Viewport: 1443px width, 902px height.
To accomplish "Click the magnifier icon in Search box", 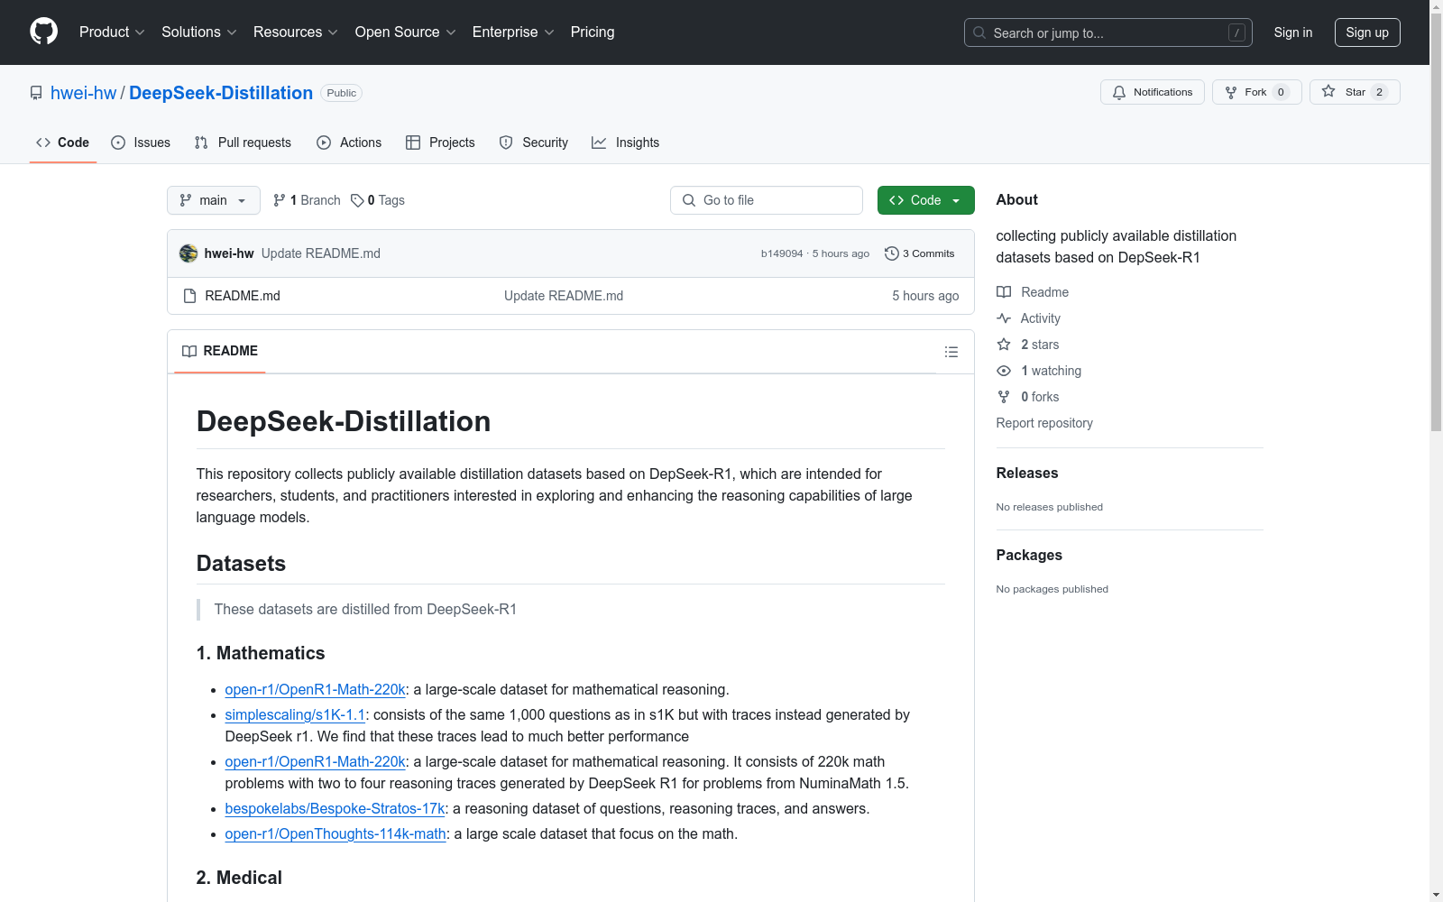I will click(x=979, y=32).
